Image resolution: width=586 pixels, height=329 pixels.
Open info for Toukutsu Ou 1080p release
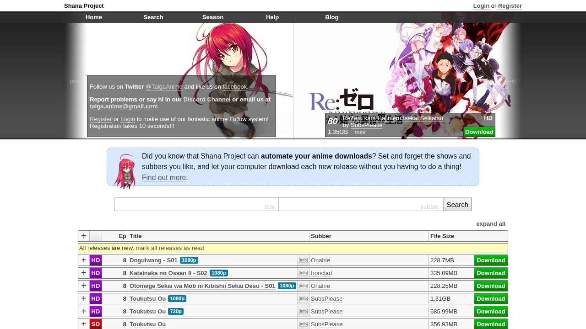tap(303, 298)
